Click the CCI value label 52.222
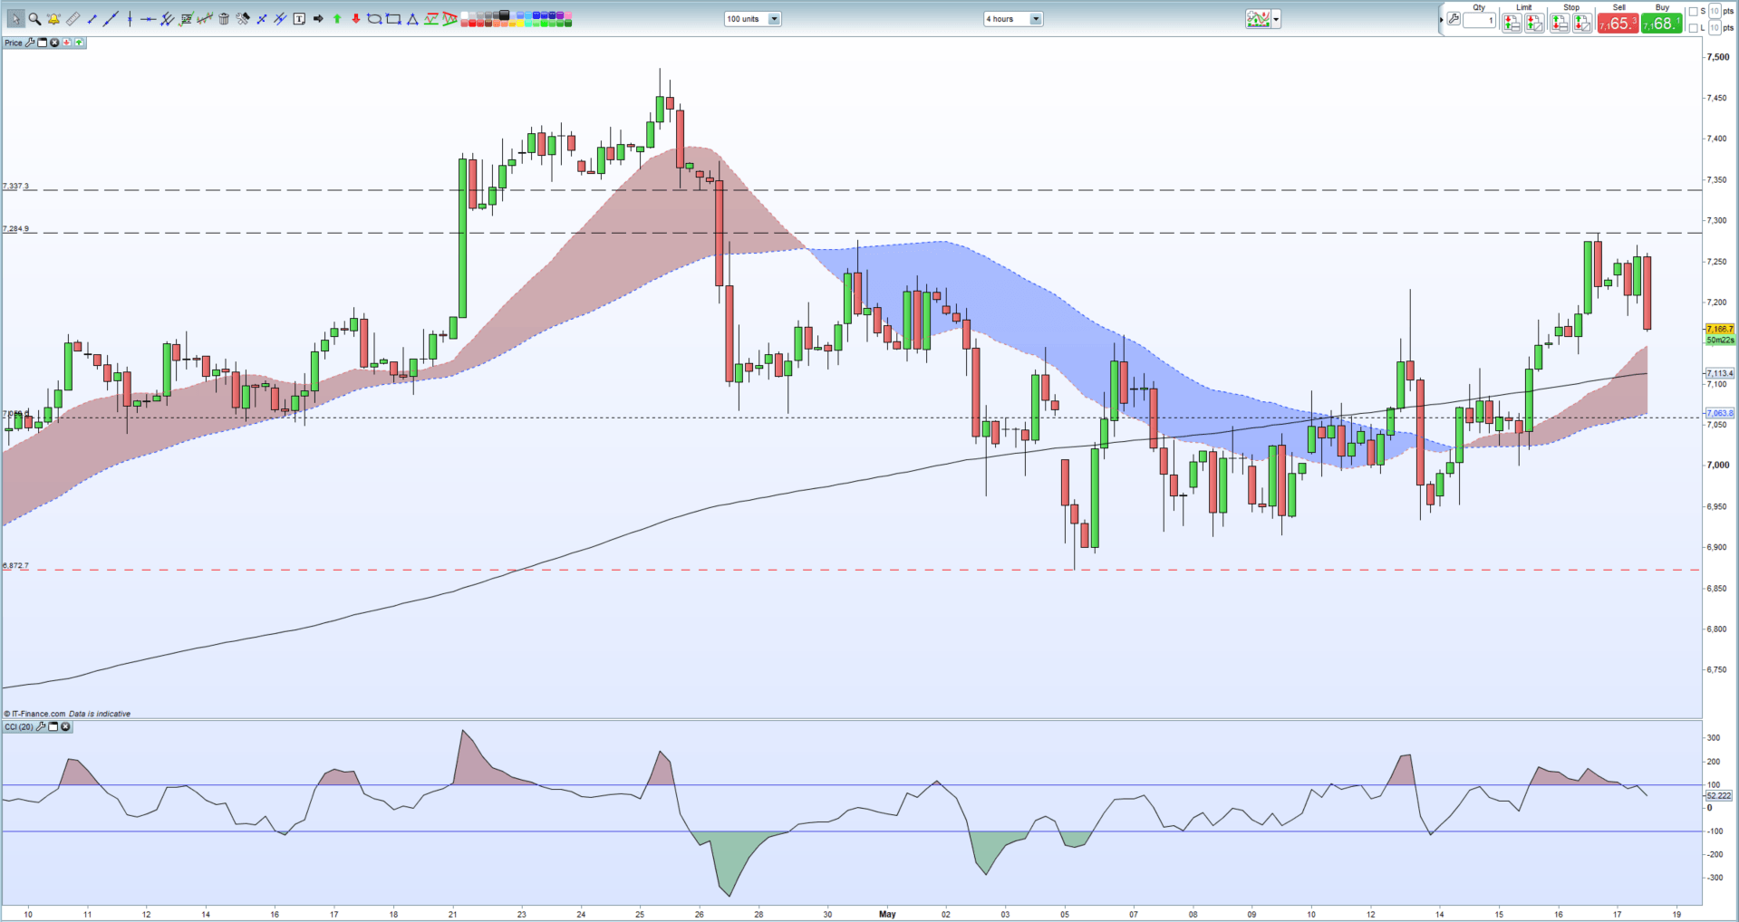 click(1719, 795)
